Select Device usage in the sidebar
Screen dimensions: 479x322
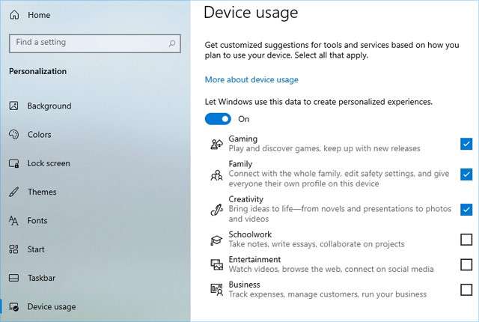click(x=51, y=306)
